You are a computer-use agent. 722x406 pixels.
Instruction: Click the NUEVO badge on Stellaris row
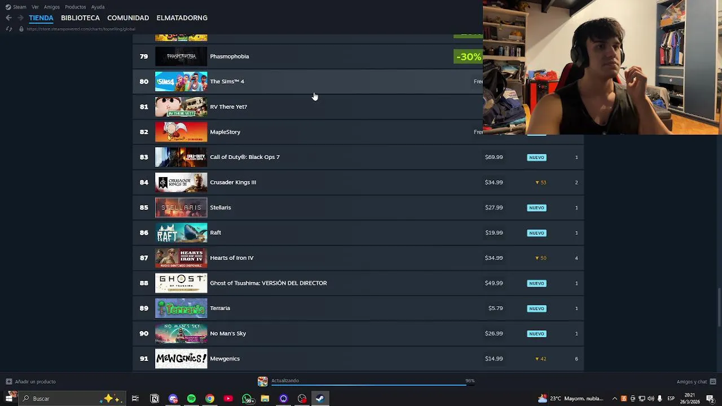536,208
